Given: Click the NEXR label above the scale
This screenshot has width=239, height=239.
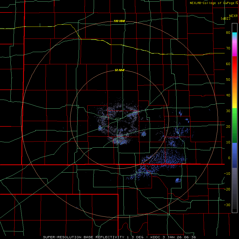Looking at the screenshot, I should pos(233,16).
